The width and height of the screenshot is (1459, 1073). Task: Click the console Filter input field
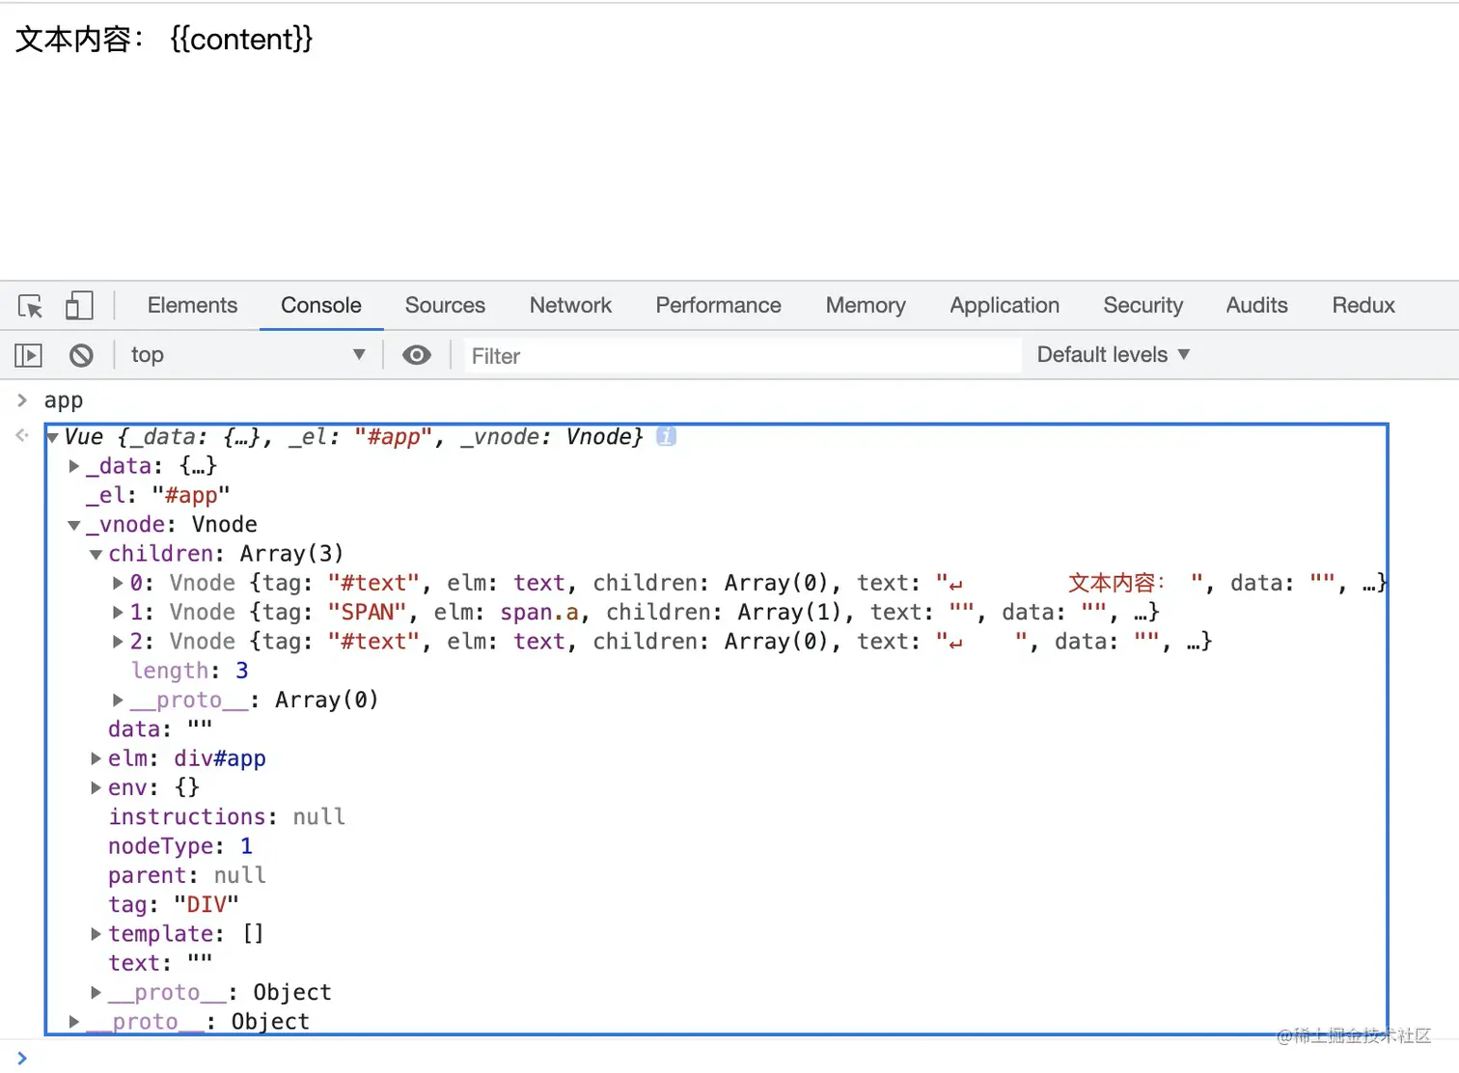click(x=741, y=356)
